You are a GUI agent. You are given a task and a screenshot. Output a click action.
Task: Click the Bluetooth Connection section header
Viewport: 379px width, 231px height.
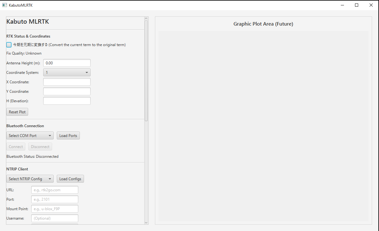[25, 126]
